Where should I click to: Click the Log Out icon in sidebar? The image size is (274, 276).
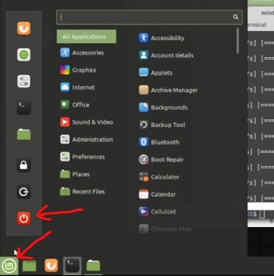click(x=23, y=192)
